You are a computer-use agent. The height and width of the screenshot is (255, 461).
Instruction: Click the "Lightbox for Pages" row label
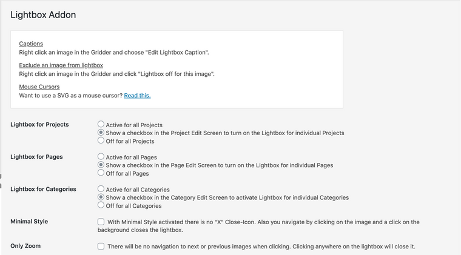(x=36, y=157)
